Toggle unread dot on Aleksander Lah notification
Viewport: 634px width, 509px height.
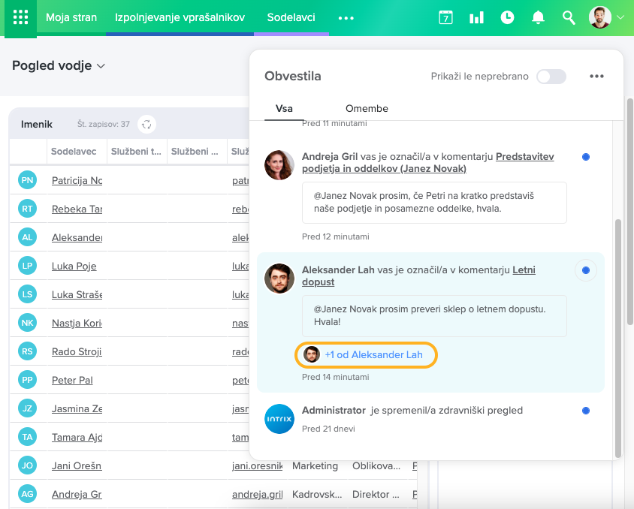[x=586, y=270]
